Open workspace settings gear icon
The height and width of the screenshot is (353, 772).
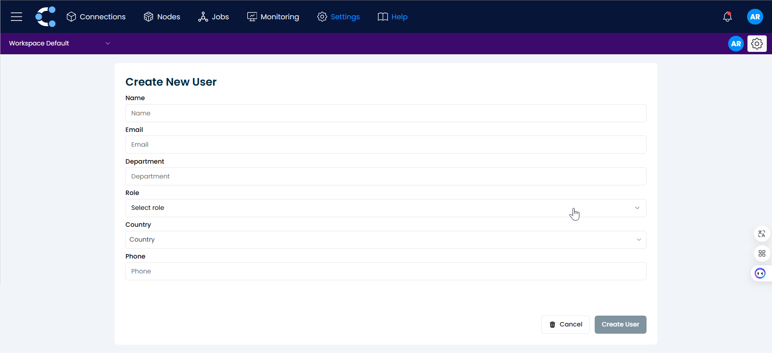pos(757,43)
